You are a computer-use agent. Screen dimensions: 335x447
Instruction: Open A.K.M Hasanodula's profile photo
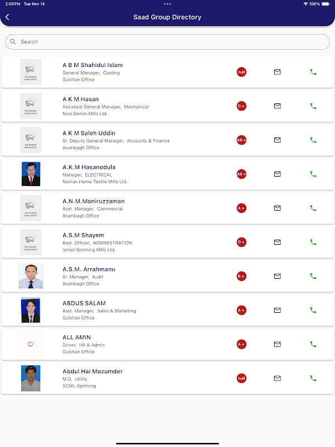click(31, 174)
